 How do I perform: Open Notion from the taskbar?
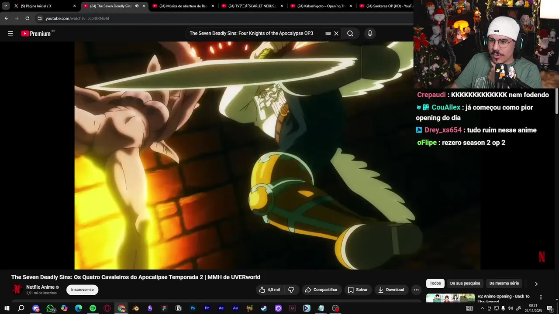tap(178, 308)
